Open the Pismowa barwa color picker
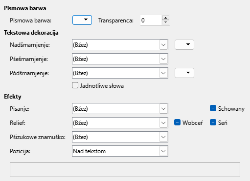This screenshot has width=250, height=181. click(82, 20)
